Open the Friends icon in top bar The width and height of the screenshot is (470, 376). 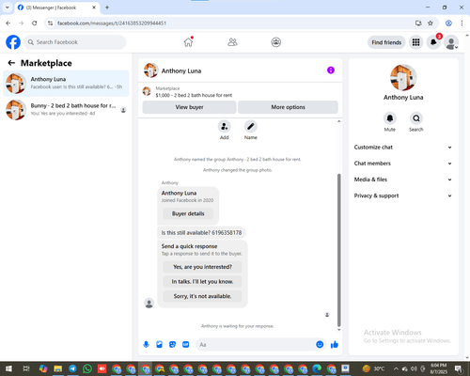coord(232,42)
